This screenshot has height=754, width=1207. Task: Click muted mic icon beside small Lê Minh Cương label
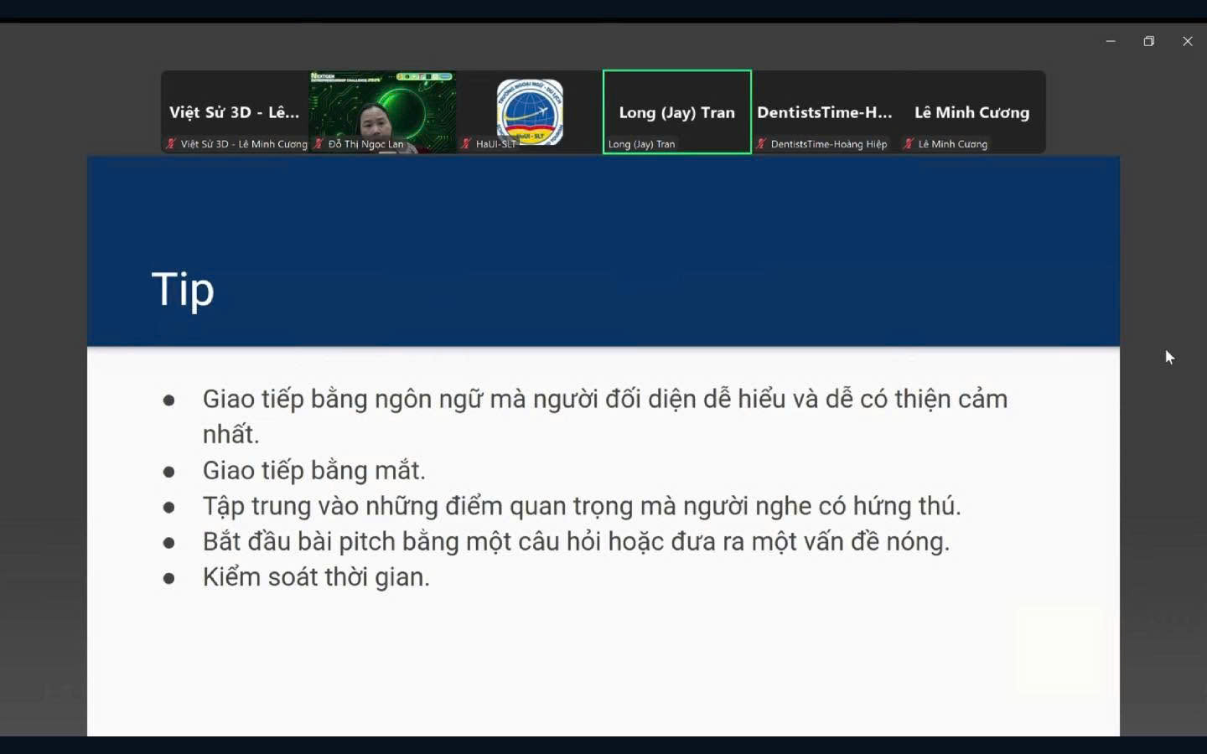(x=909, y=144)
